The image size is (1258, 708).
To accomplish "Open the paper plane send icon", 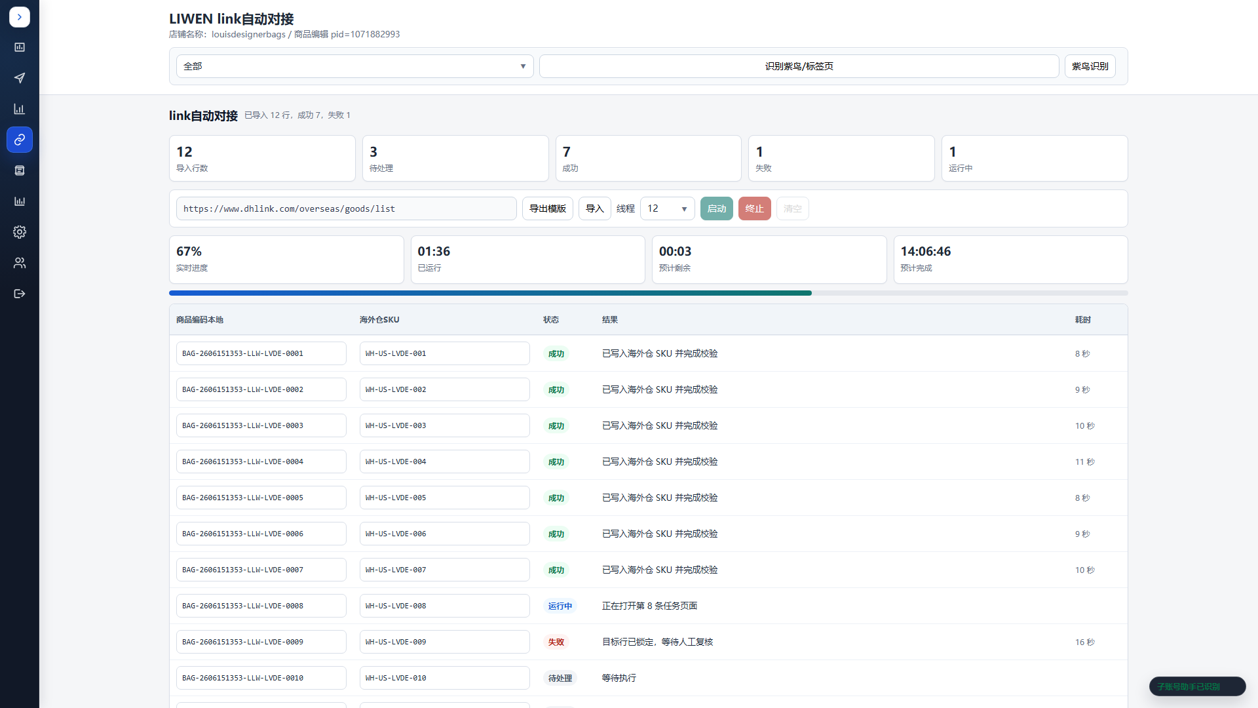I will click(x=20, y=78).
